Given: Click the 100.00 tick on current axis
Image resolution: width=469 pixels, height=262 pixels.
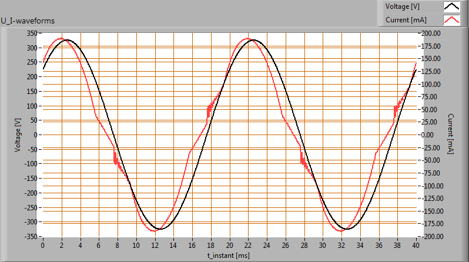Looking at the screenshot, I should (x=431, y=84).
